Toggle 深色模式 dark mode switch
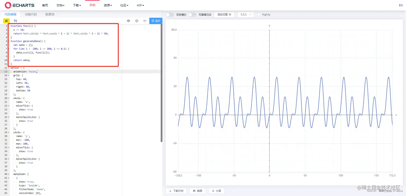The height and width of the screenshot is (196, 406). (x=170, y=15)
